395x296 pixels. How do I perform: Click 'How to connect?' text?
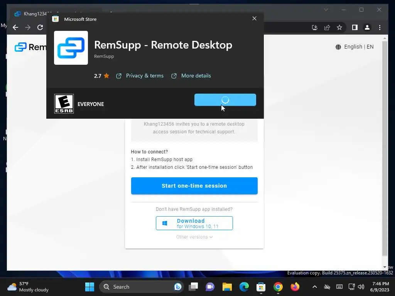point(149,152)
